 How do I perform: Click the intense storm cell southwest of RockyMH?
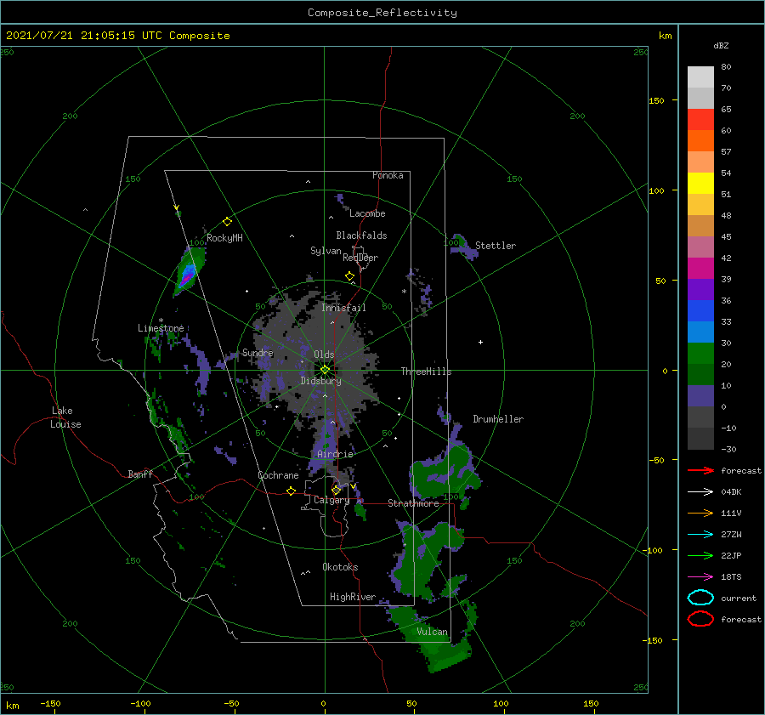186,275
